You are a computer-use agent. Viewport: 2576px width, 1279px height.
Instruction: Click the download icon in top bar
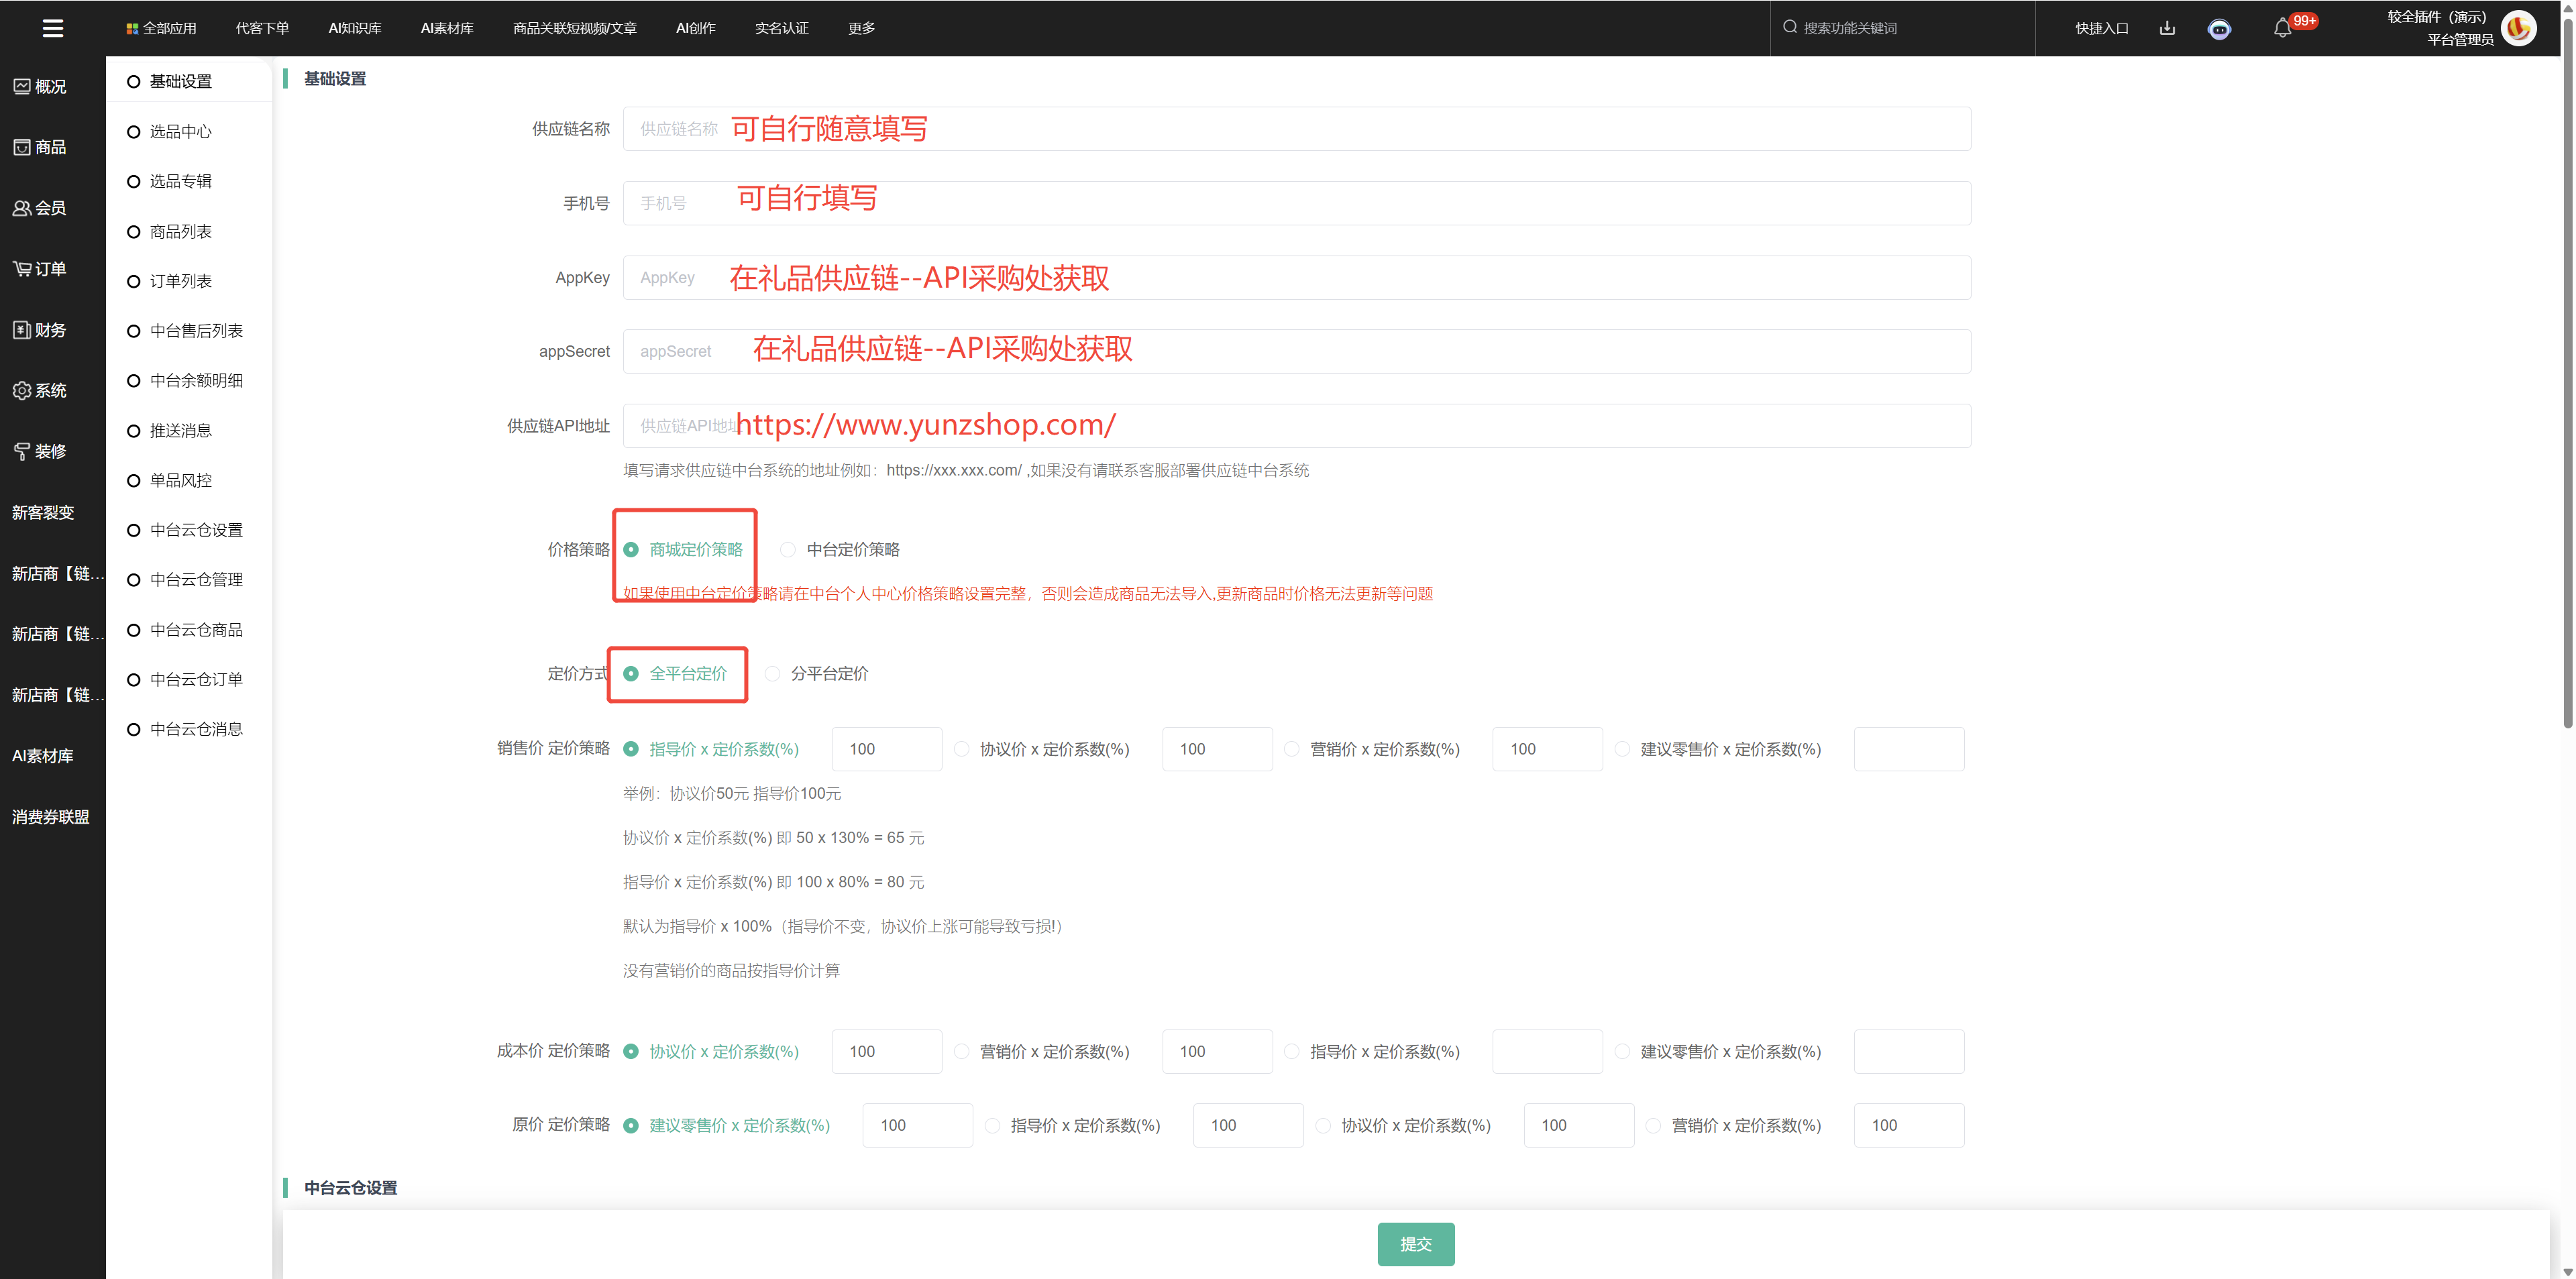[2167, 28]
